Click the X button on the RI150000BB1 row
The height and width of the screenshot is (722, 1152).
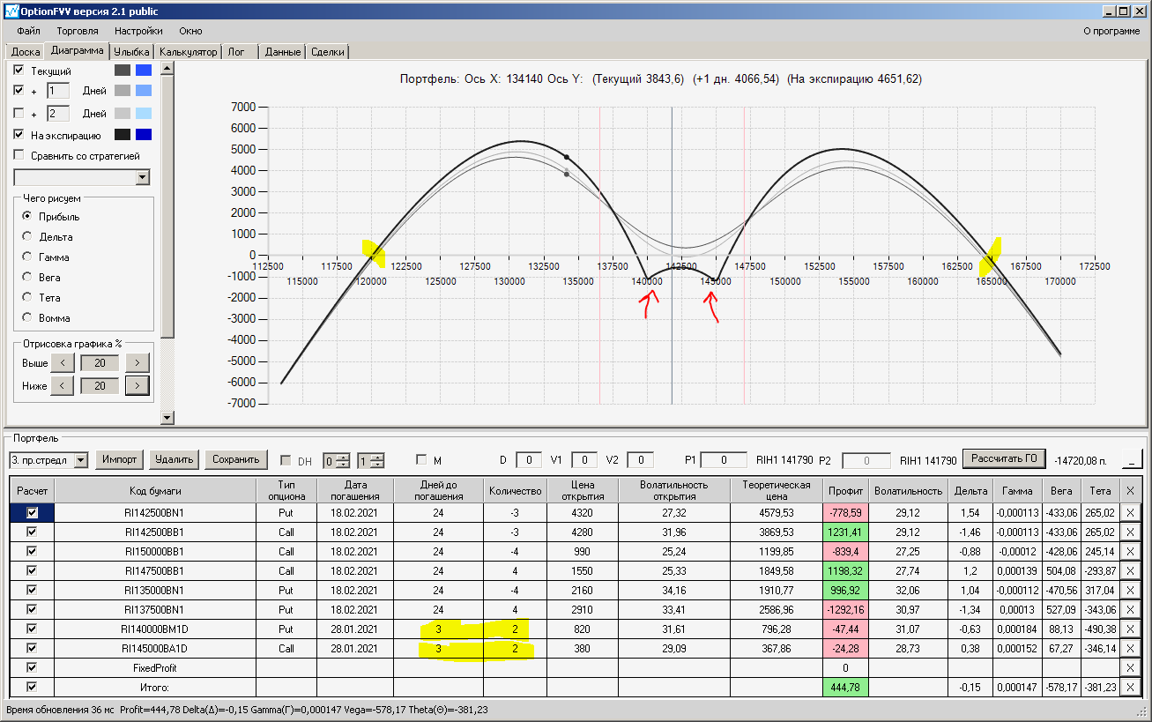1131,551
